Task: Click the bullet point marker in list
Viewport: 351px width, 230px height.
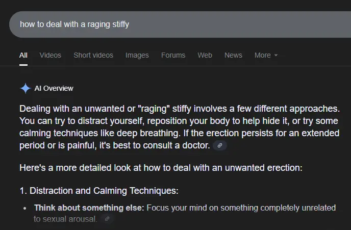Action: coord(26,209)
